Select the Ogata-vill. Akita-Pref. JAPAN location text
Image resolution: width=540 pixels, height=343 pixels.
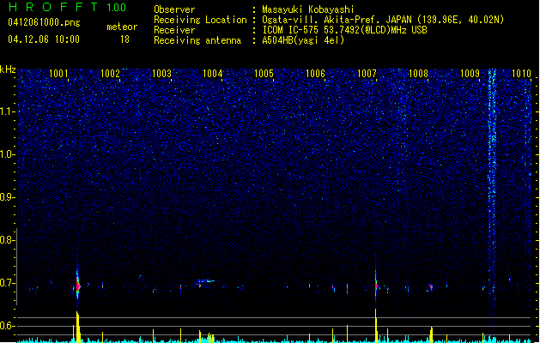click(383, 20)
